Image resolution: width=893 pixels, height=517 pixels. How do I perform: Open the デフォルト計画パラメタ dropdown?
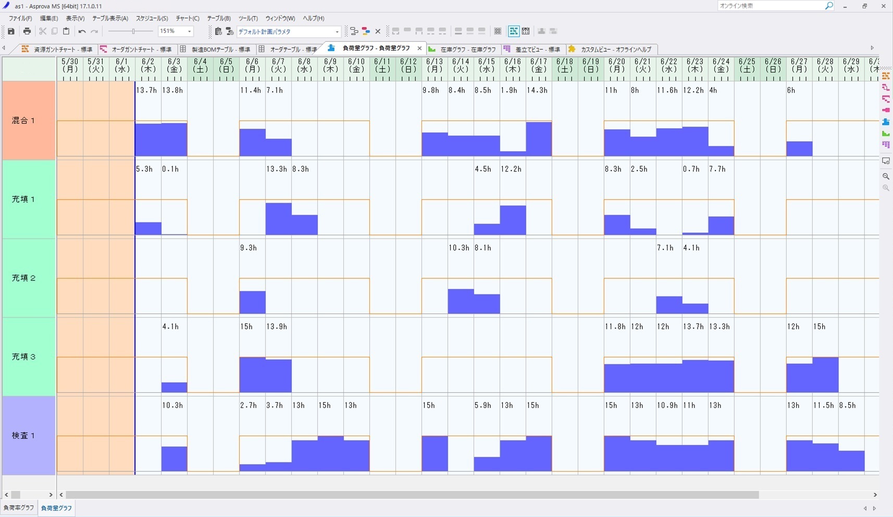337,32
